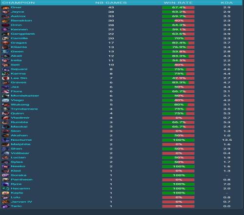Click Gragas 82.4% win rate bar
Screen dimensions: 244x215
(178, 43)
